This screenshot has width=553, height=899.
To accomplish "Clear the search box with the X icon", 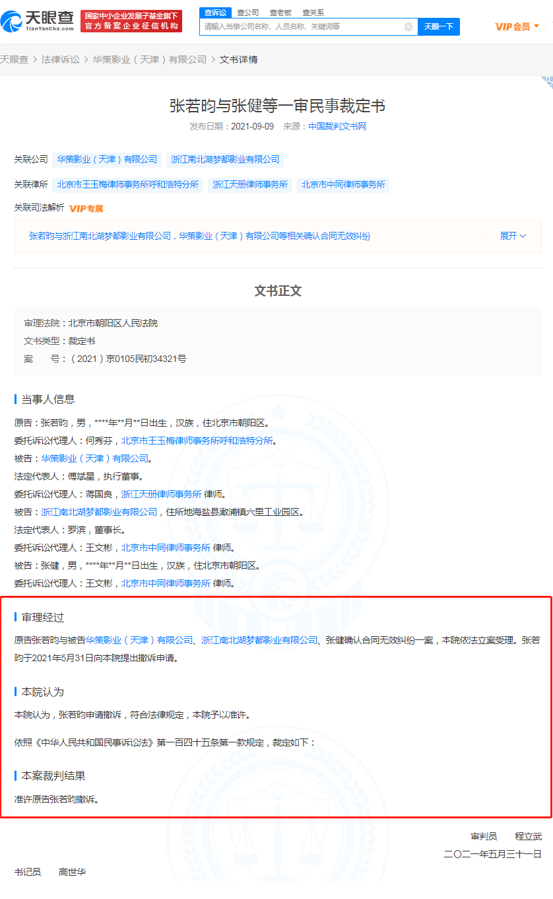I will 408,26.
